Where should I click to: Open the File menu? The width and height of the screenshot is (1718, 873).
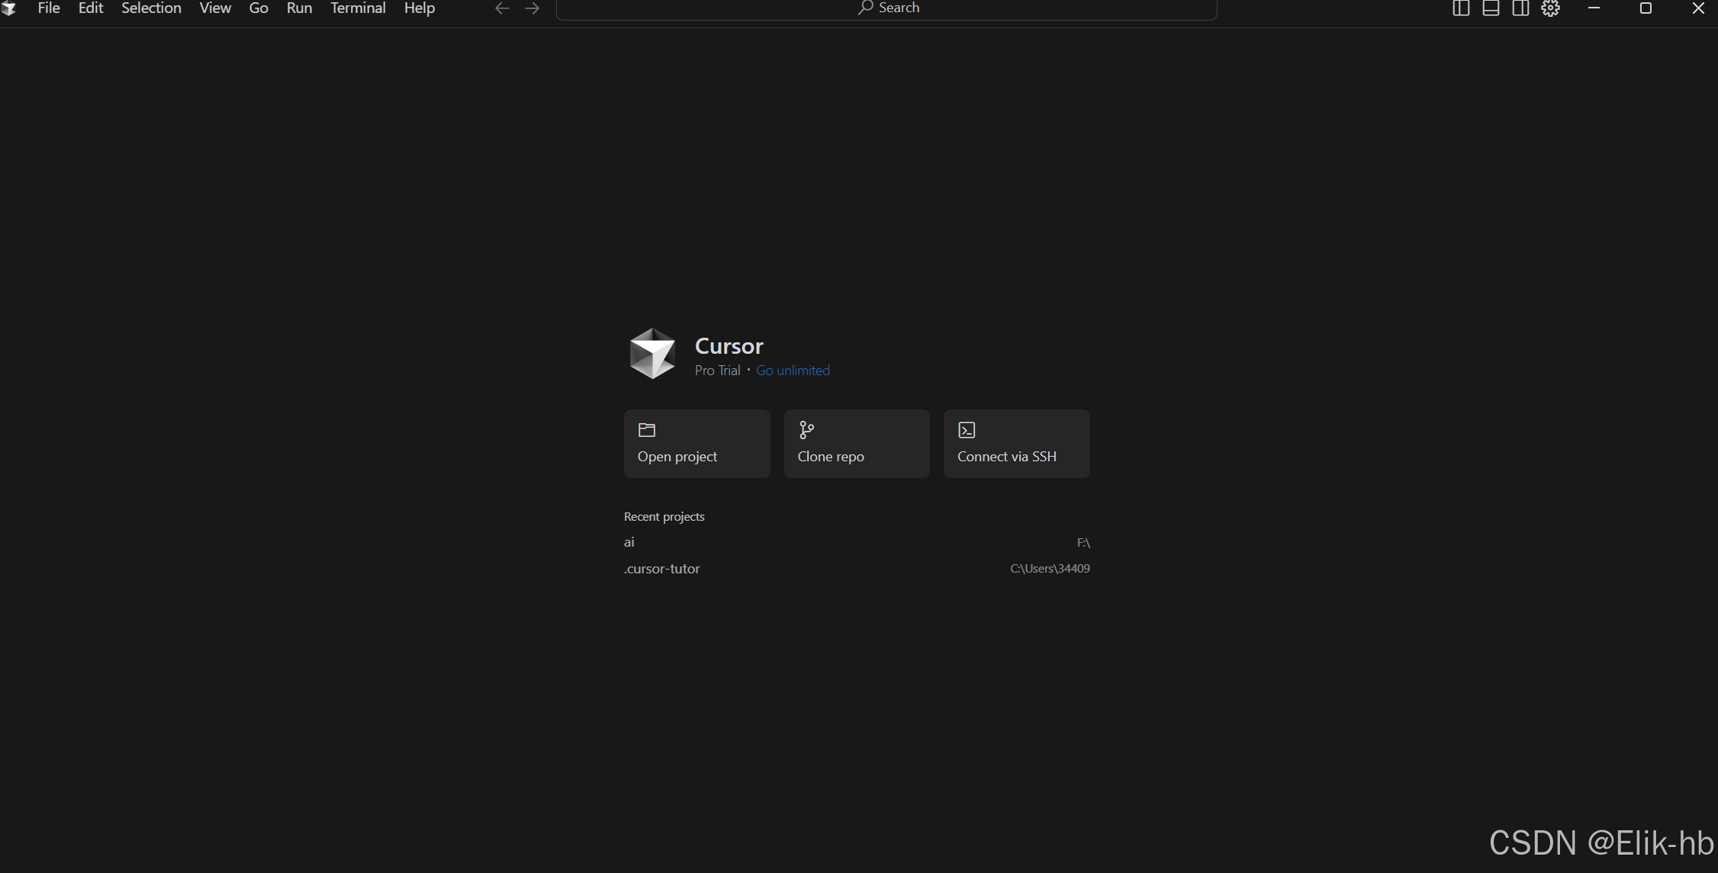coord(49,8)
